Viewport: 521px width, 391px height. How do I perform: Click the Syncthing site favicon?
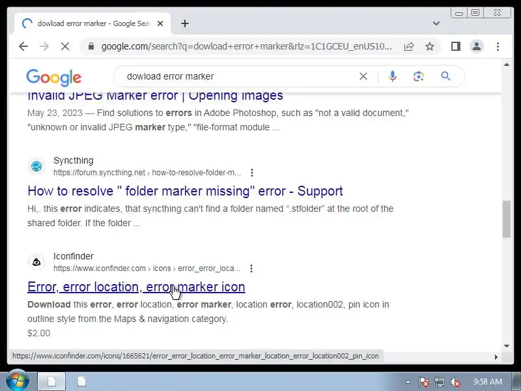[36, 166]
